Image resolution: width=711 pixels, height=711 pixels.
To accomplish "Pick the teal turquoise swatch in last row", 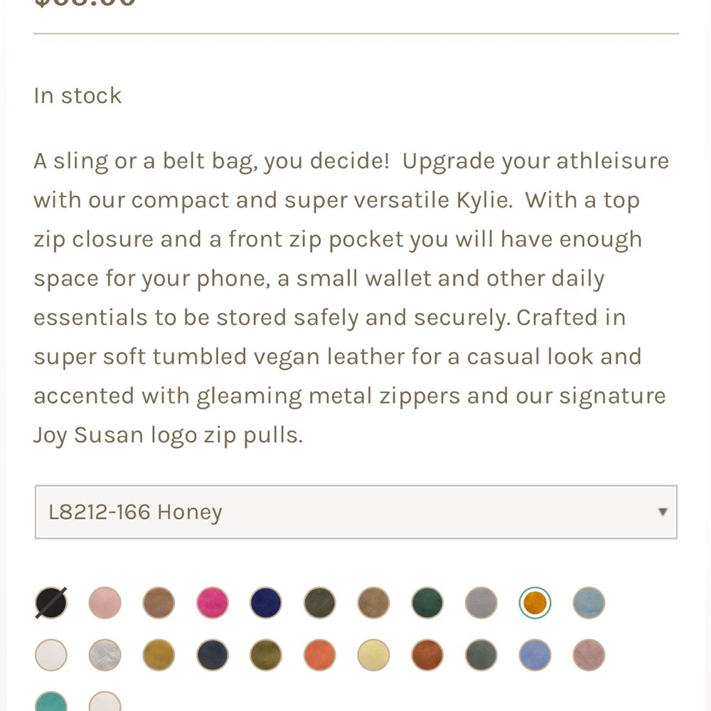I will [51, 701].
